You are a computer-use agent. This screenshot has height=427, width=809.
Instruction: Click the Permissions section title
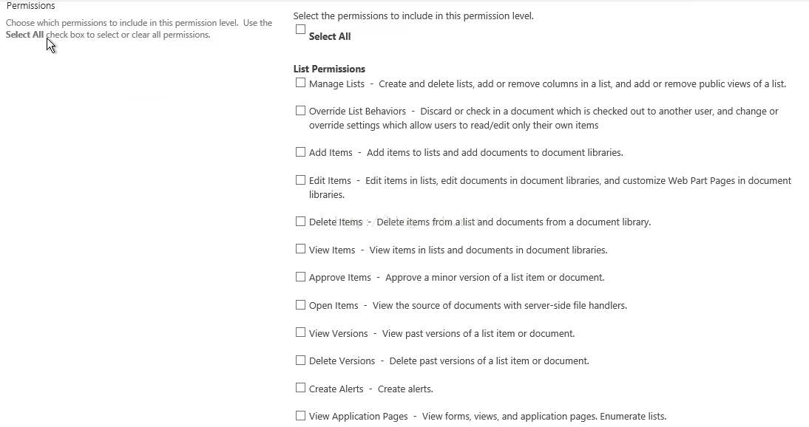click(x=30, y=6)
